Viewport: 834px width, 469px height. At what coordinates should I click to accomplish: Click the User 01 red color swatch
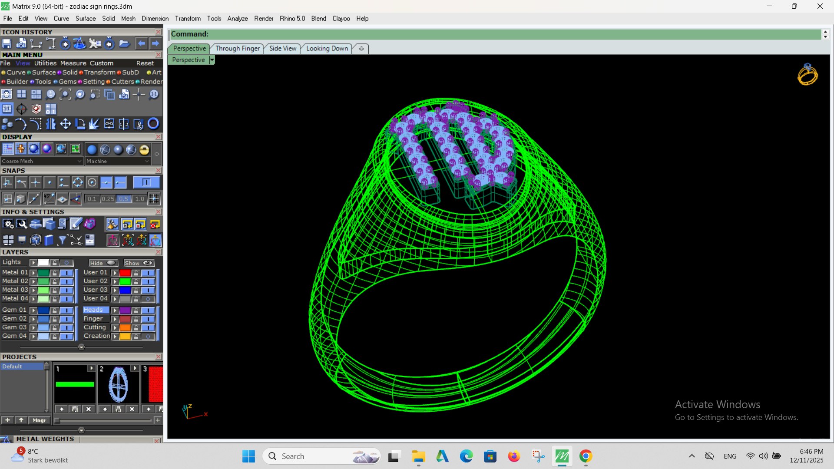click(125, 273)
